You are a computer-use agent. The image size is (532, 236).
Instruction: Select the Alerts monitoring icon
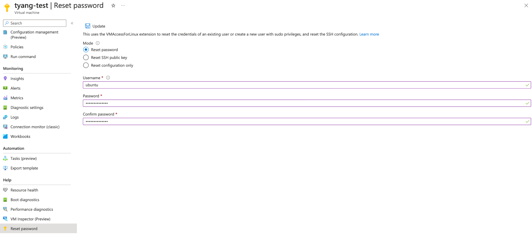(5, 88)
